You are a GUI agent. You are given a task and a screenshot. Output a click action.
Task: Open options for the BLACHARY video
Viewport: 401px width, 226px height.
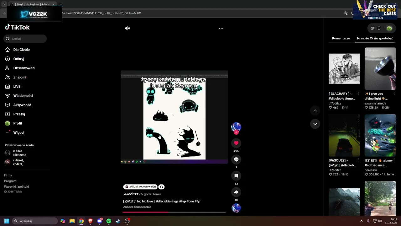[x=358, y=94]
